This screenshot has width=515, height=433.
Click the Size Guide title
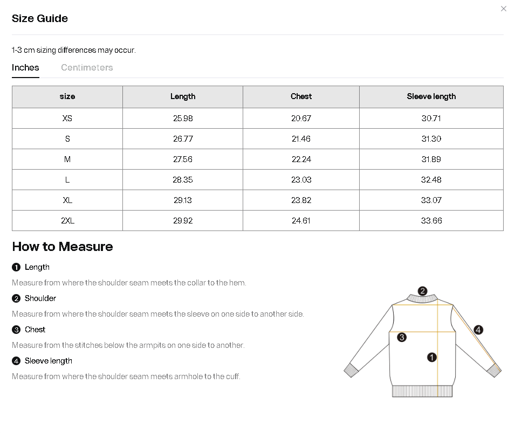40,18
